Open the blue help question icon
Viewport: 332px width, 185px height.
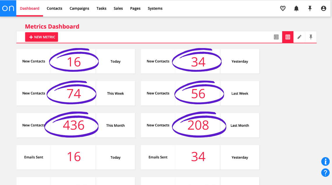point(325,173)
